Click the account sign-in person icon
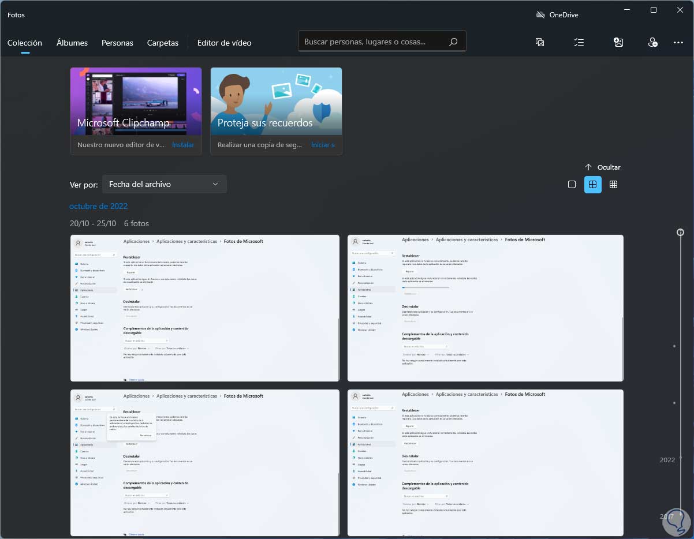The image size is (694, 539). tap(652, 42)
